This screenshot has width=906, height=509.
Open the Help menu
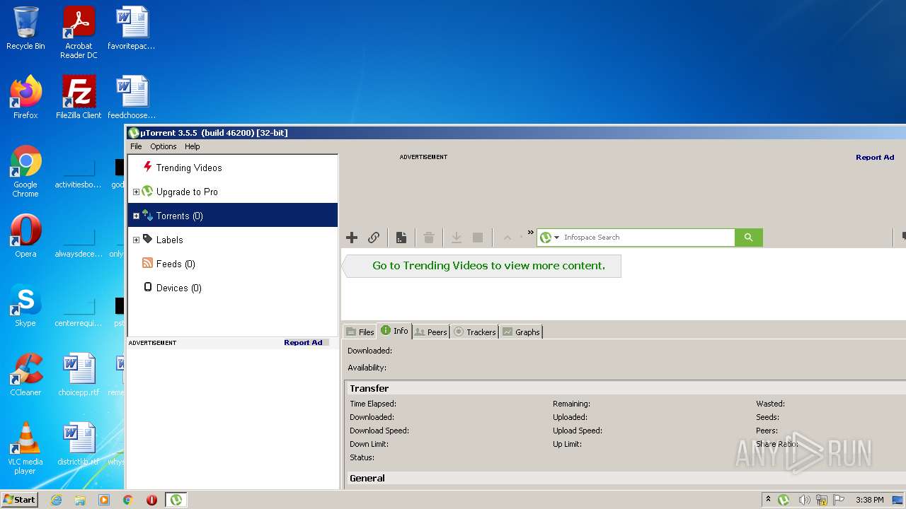[x=193, y=146]
